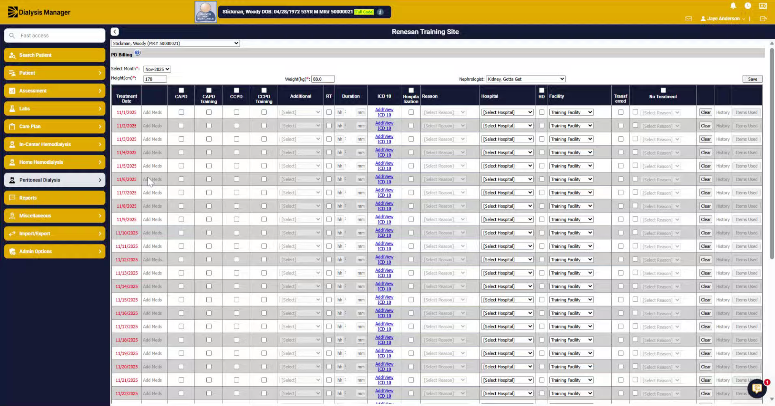Click the clock icon in header
Image resolution: width=775 pixels, height=406 pixels.
(748, 6)
